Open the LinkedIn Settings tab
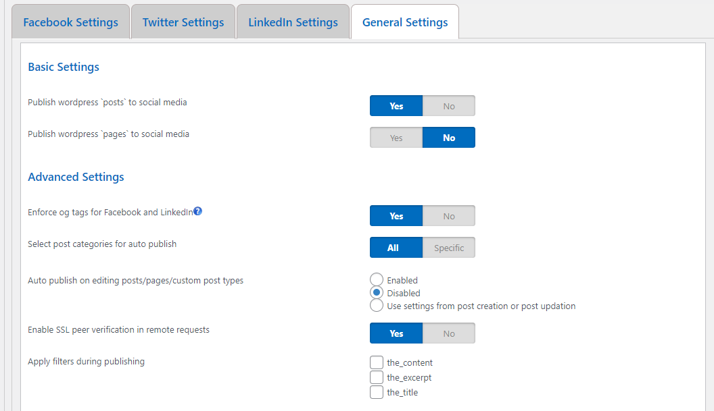This screenshot has width=714, height=411. 293,22
